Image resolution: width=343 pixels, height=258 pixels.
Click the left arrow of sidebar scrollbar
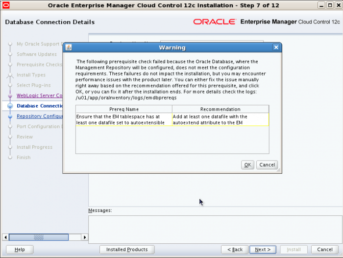pyautogui.click(x=5, y=237)
